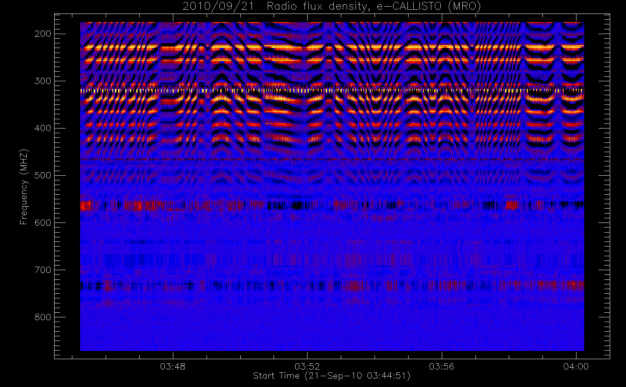Click the '400' frequency tick label

point(43,128)
